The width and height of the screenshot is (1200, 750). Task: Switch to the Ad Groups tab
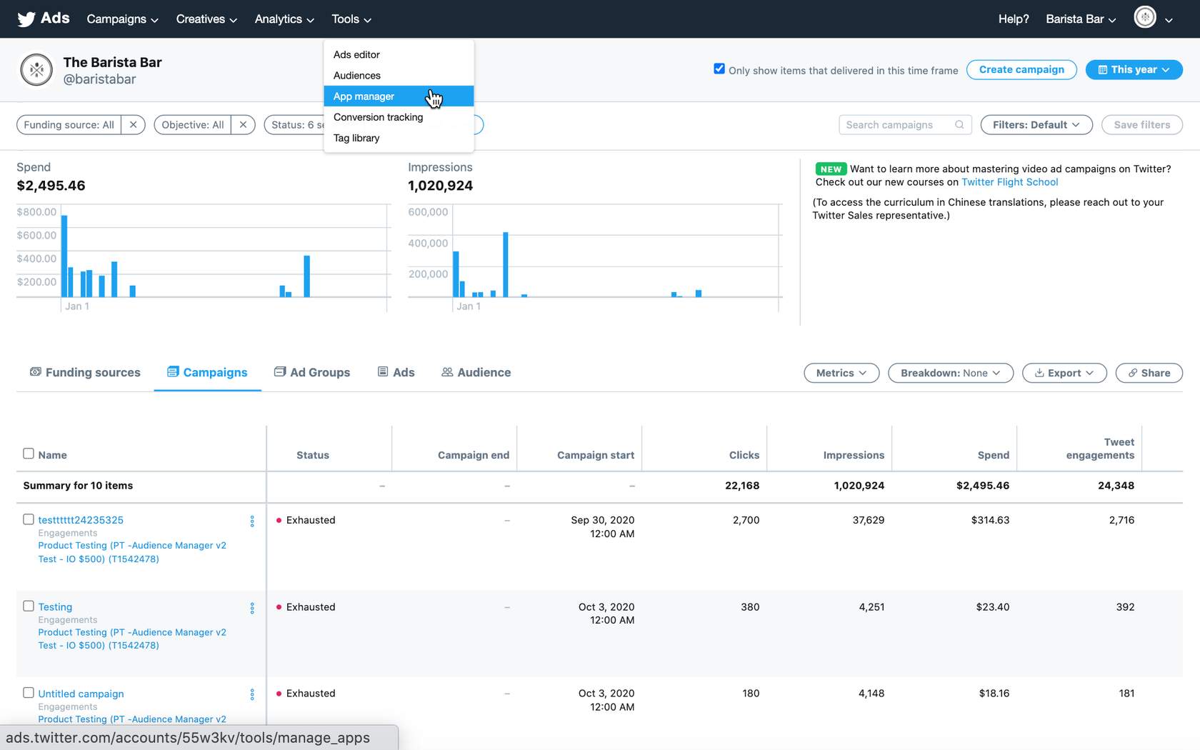click(312, 372)
